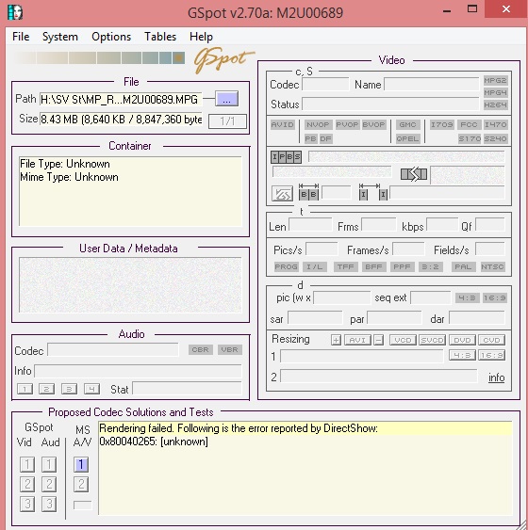Click the GSpot logo

pyautogui.click(x=223, y=59)
